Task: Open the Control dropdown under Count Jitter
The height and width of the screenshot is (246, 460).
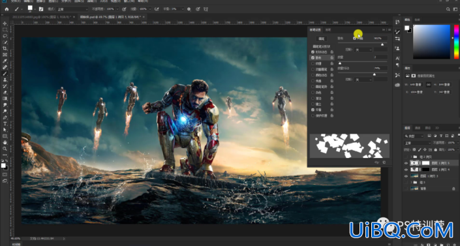Action: click(x=363, y=80)
